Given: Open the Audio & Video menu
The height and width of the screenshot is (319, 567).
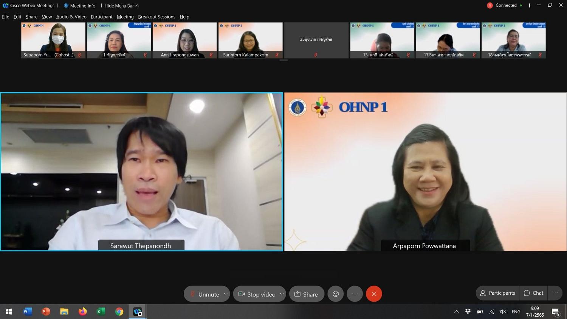Looking at the screenshot, I should (71, 17).
